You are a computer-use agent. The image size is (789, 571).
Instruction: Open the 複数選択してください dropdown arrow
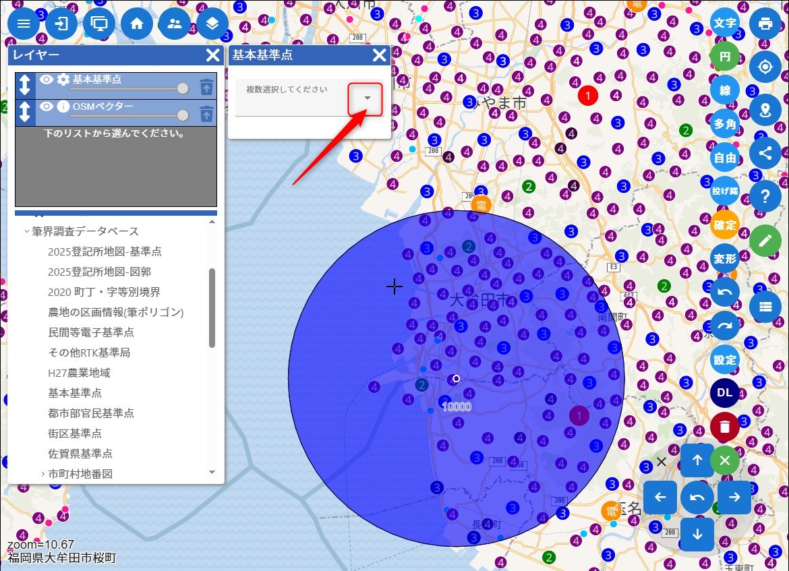tap(367, 98)
